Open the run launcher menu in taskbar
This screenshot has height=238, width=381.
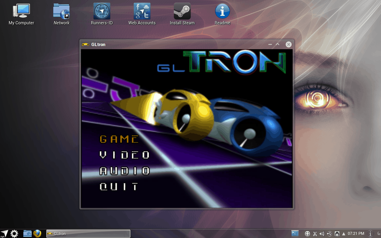(4, 234)
